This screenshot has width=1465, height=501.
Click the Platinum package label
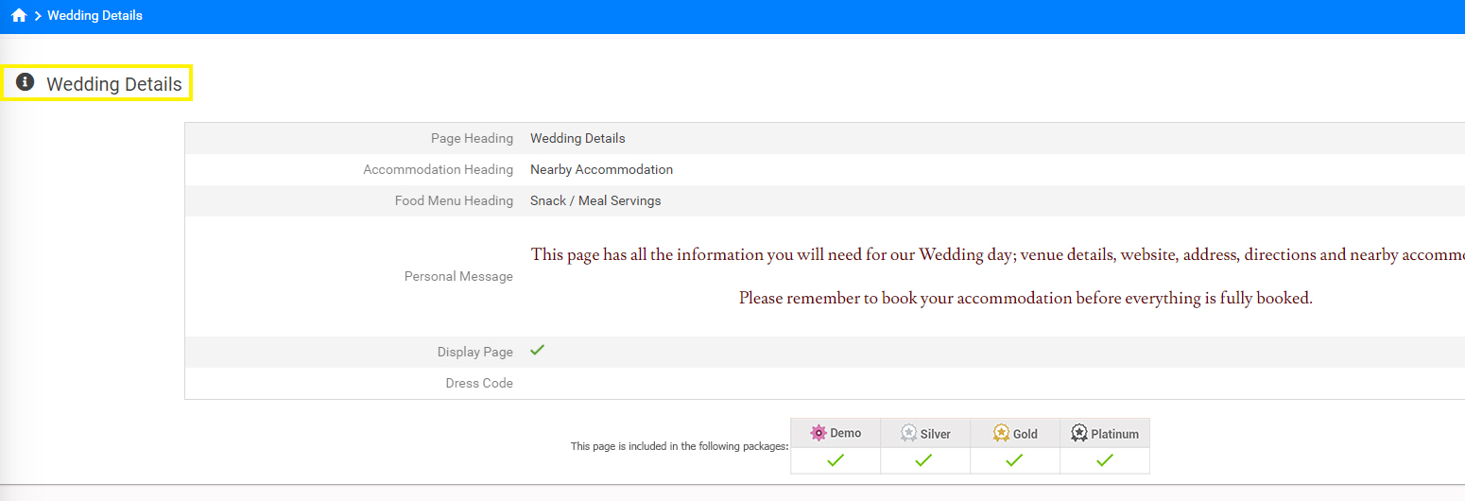coord(1115,435)
